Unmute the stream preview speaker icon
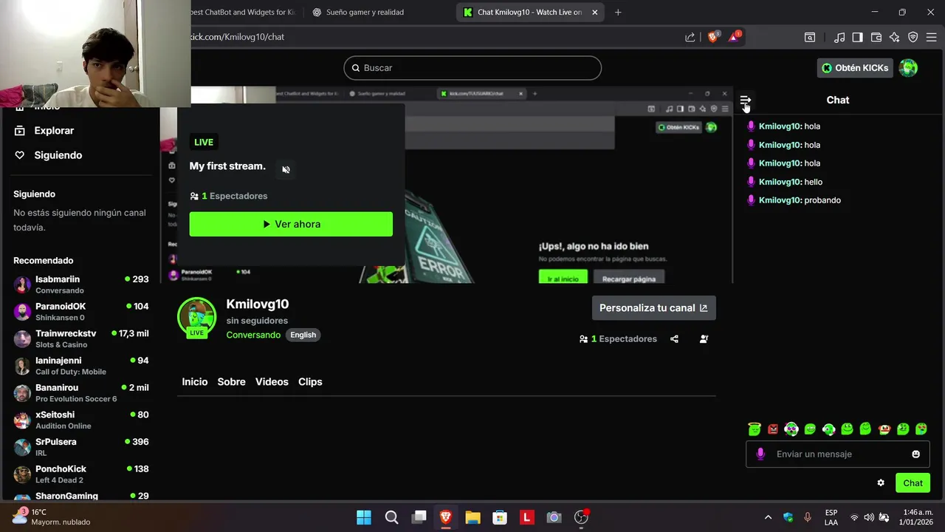This screenshot has width=945, height=532. pos(286,169)
